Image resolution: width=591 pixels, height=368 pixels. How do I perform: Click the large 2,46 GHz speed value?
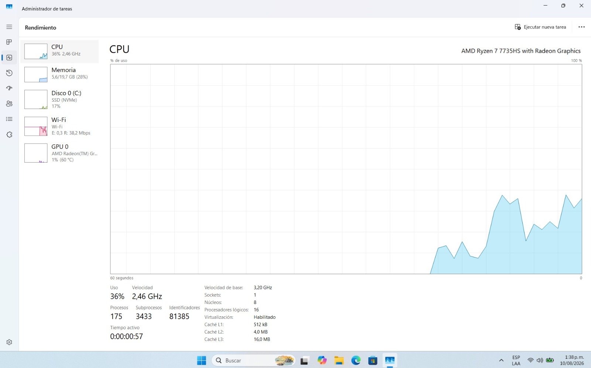click(147, 296)
